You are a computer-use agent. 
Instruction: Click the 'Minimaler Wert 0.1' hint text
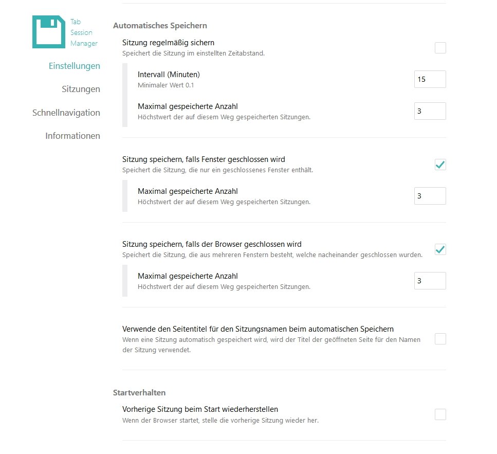click(x=165, y=85)
